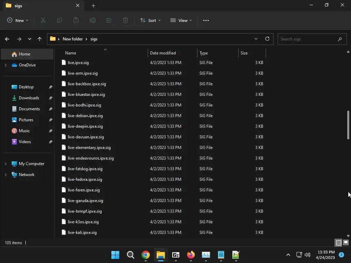Expand address bar history dropdown
This screenshot has width=351, height=263.
[x=256, y=39]
